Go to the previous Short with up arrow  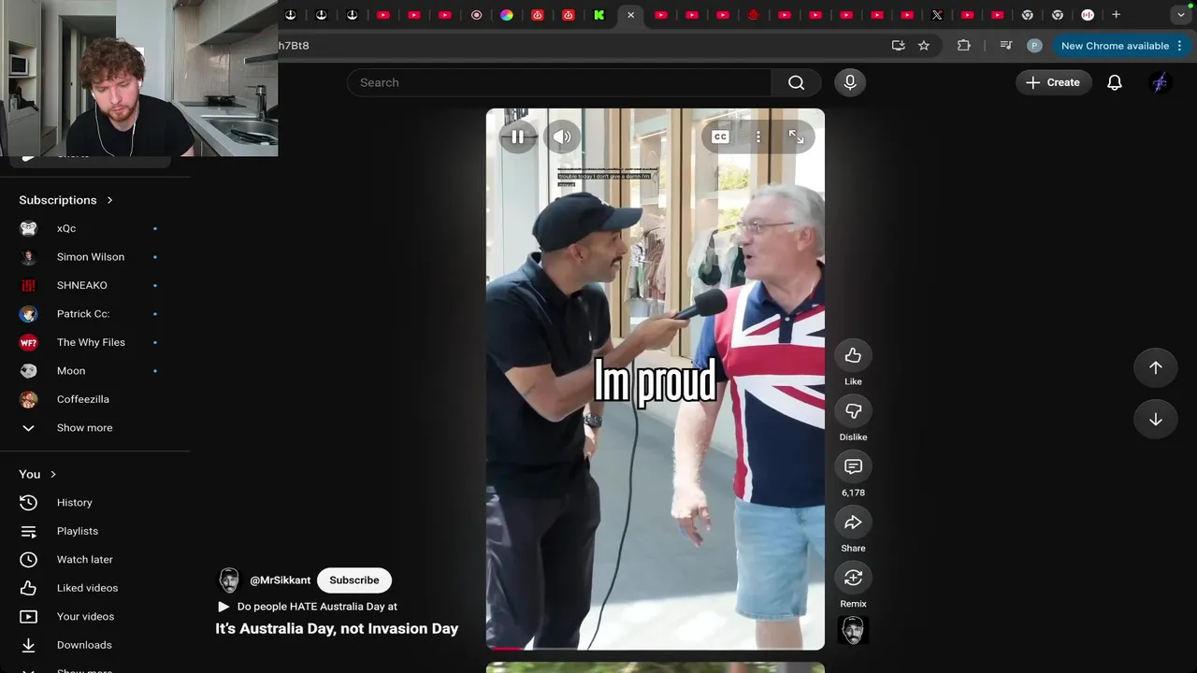click(1156, 367)
